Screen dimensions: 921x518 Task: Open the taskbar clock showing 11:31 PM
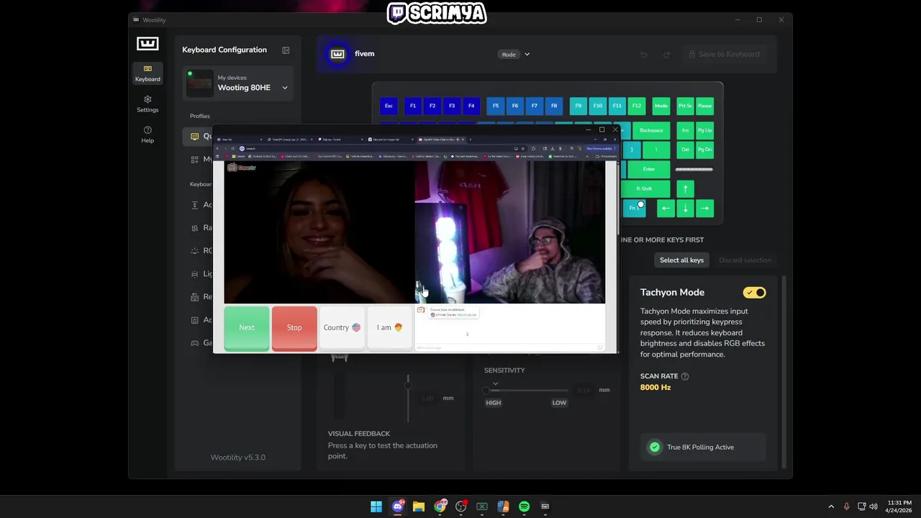899,506
